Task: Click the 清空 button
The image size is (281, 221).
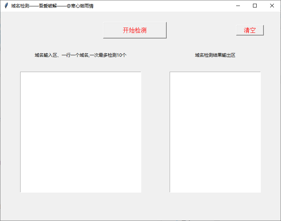Action: point(250,30)
